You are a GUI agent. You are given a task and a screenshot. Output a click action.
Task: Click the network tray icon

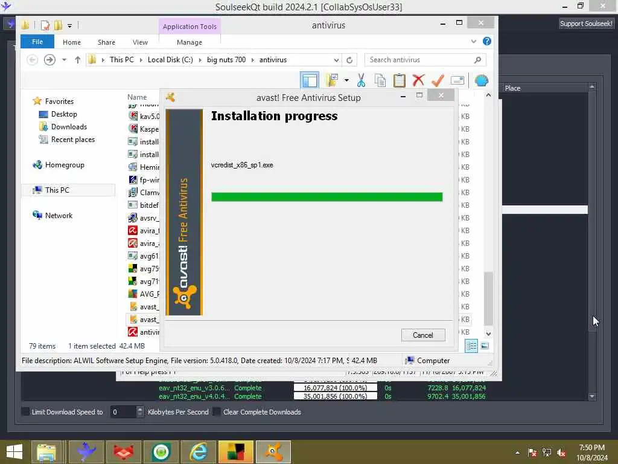point(547,453)
